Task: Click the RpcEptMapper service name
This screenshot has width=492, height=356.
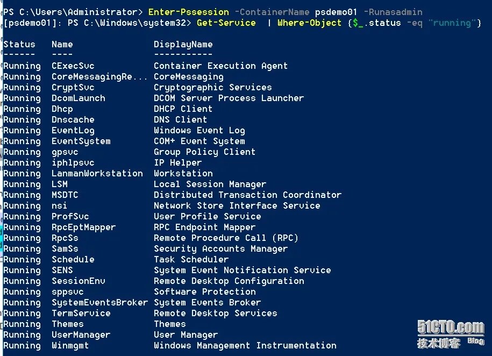Action: pyautogui.click(x=84, y=227)
